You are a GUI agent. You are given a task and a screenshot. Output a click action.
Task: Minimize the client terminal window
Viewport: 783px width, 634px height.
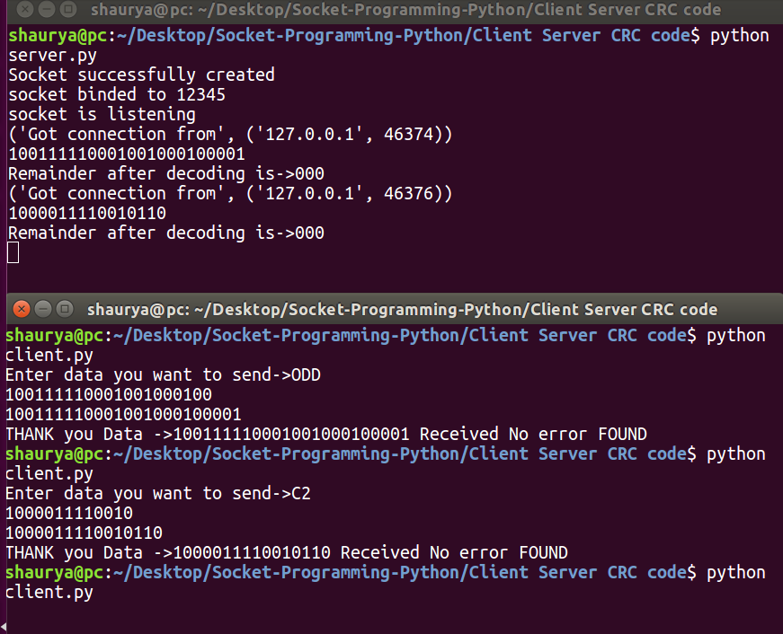[42, 310]
